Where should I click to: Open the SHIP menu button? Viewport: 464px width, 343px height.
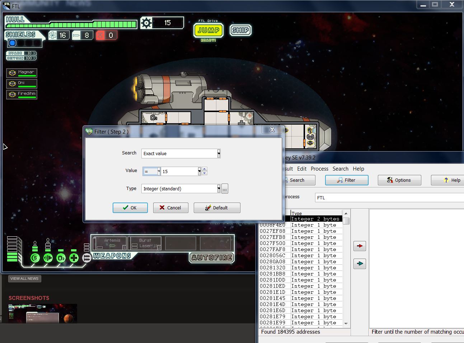coord(240,30)
